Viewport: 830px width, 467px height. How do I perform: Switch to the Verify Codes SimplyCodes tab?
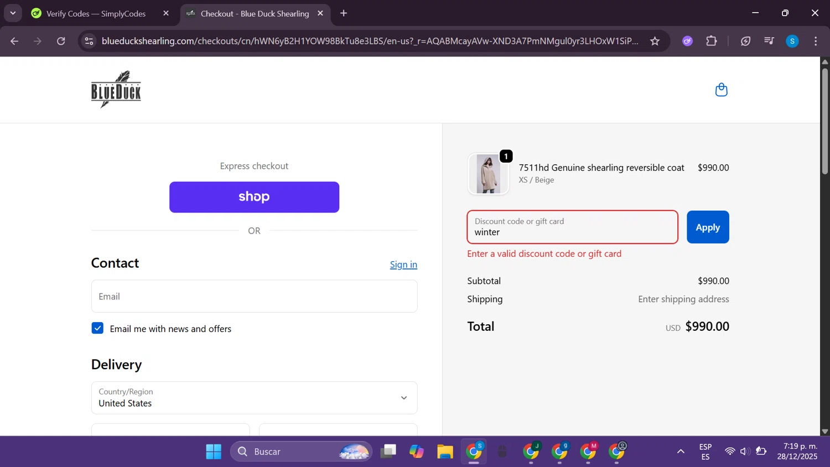[96, 13]
